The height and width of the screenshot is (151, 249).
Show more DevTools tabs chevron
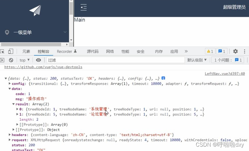[186, 51]
